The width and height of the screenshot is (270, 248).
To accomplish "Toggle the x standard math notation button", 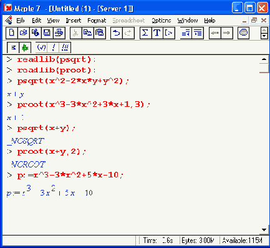I will click(x=13, y=47).
